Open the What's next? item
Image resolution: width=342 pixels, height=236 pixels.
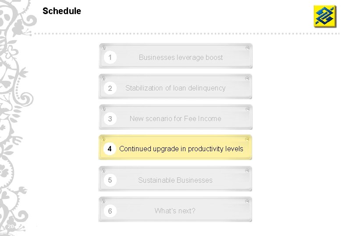[x=175, y=211]
